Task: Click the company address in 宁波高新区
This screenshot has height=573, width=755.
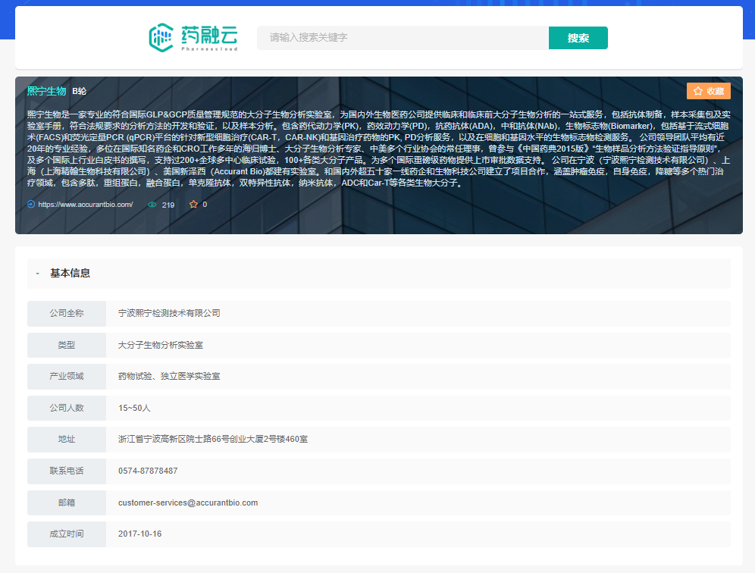Action: click(212, 440)
